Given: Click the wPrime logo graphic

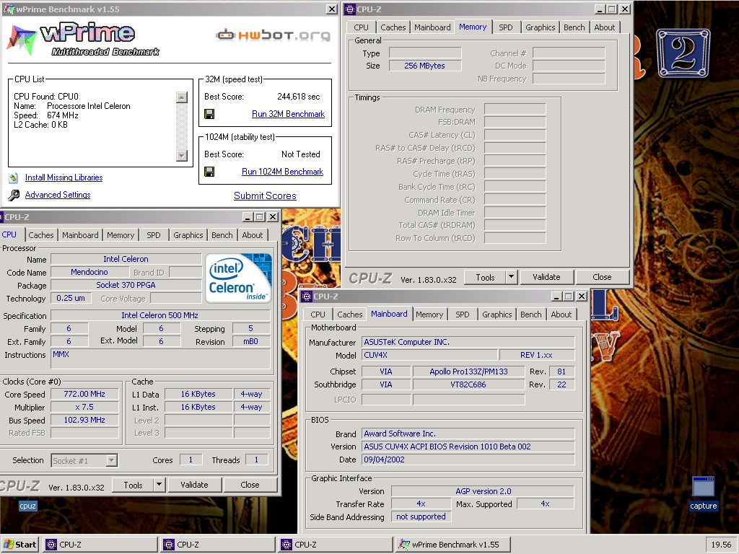Looking at the screenshot, I should [84, 39].
